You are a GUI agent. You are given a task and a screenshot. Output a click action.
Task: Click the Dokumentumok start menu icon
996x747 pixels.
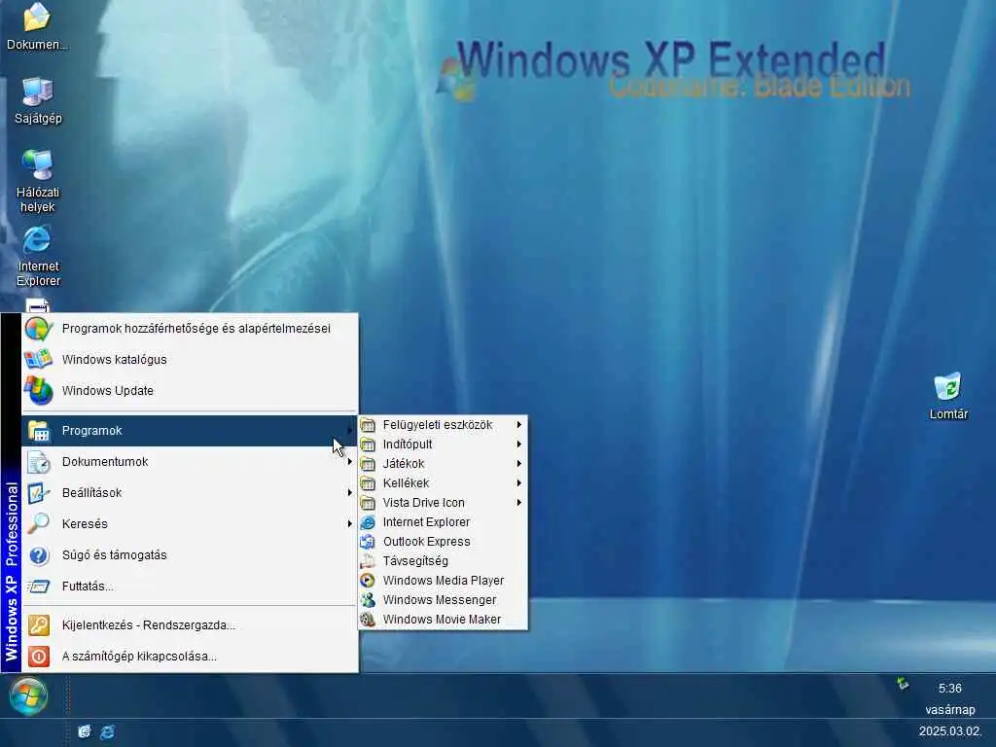click(x=39, y=462)
